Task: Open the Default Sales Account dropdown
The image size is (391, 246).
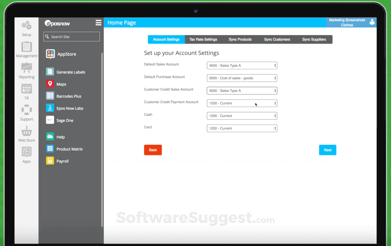Action: click(x=242, y=65)
